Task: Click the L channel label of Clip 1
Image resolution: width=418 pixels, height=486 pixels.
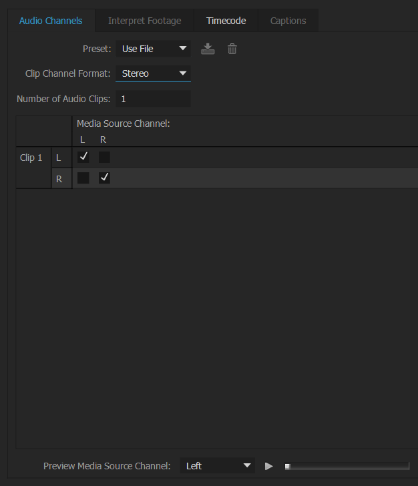Action: click(59, 158)
